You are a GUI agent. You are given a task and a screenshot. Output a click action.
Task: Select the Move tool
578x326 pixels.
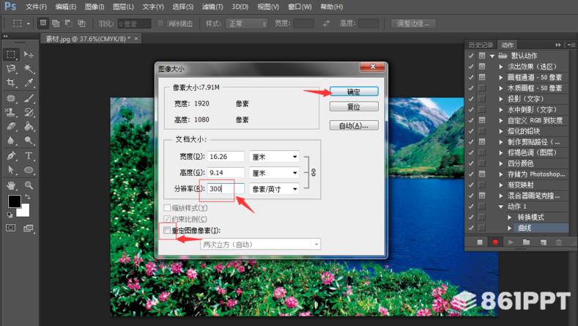pos(29,55)
